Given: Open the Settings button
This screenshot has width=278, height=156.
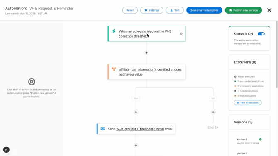Looking at the screenshot, I should pyautogui.click(x=151, y=10).
